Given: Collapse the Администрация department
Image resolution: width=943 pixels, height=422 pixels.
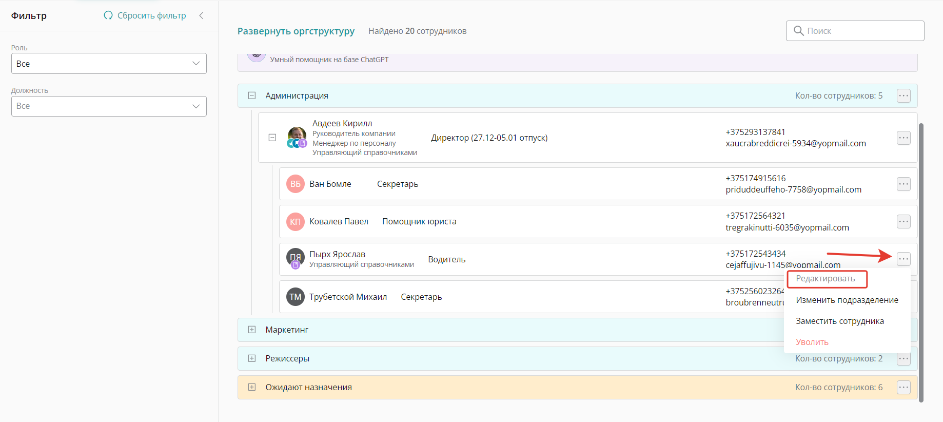Looking at the screenshot, I should (x=252, y=95).
